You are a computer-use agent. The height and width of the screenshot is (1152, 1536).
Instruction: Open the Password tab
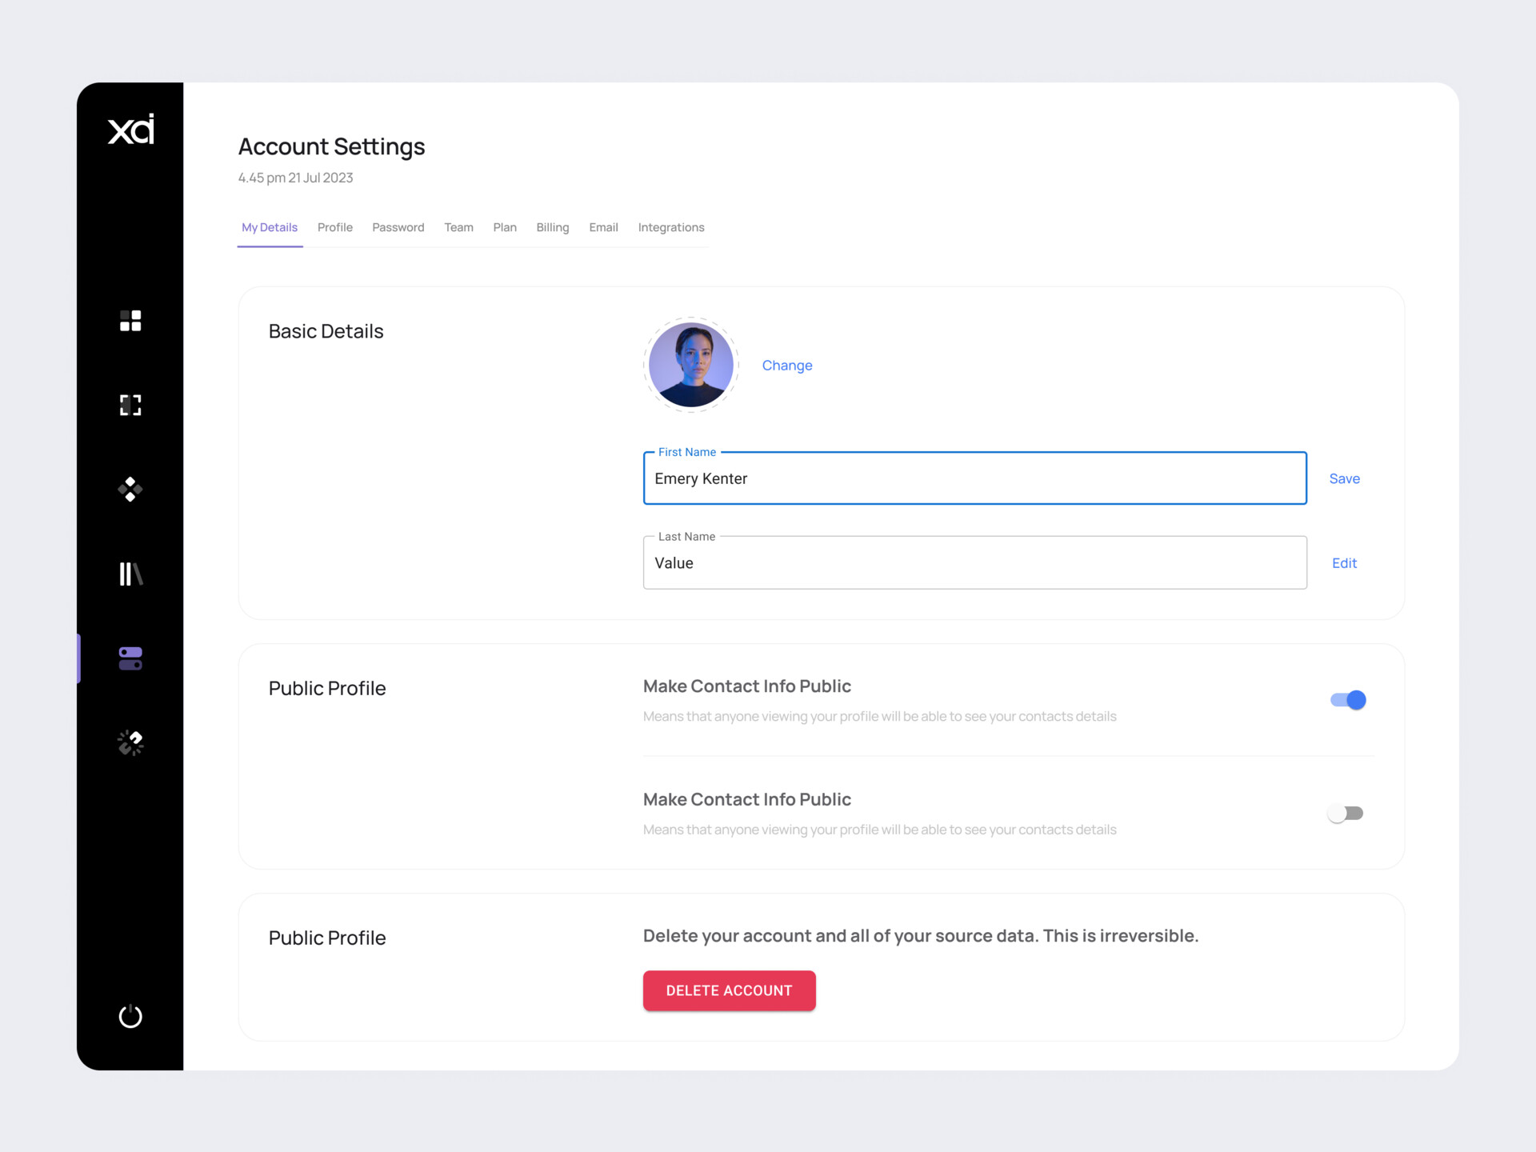398,228
